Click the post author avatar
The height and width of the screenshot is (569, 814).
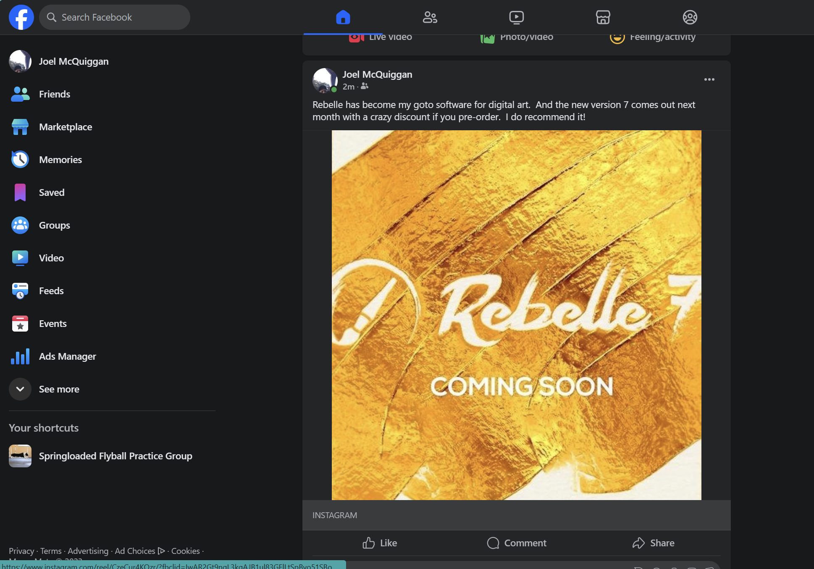(325, 80)
